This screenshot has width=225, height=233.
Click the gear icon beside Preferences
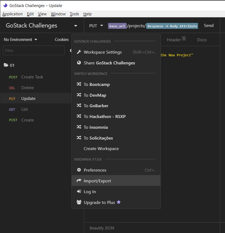79,170
